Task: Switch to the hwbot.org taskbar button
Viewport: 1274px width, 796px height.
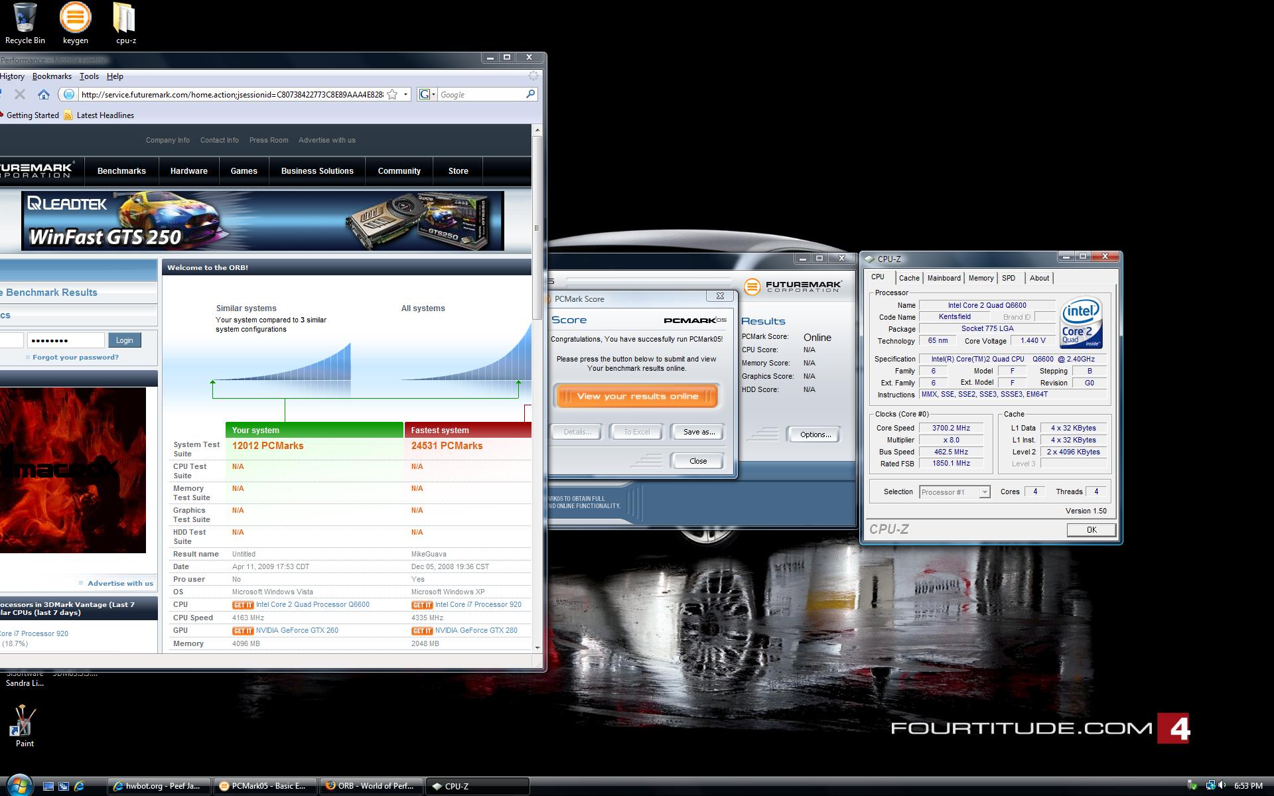Action: [x=159, y=786]
